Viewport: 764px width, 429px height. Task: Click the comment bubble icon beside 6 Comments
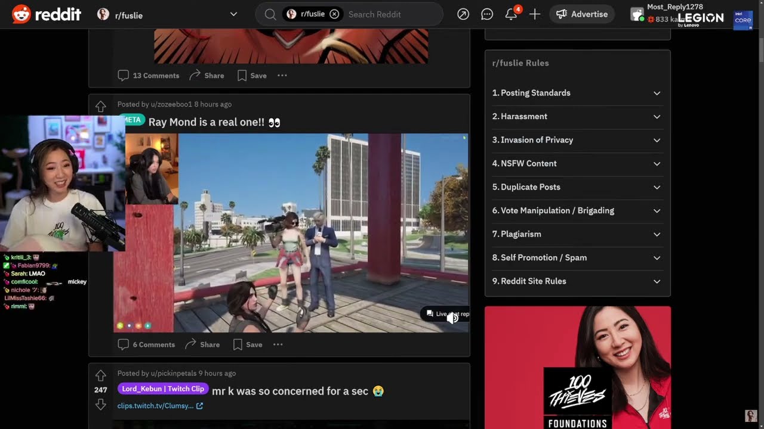[x=124, y=344]
